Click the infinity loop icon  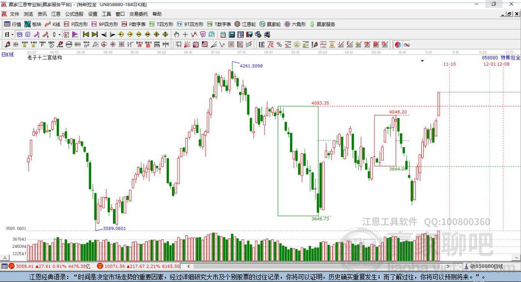tap(407, 45)
